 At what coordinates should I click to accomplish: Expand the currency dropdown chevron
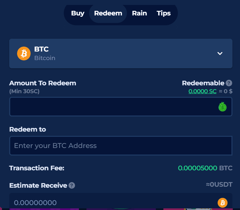[x=220, y=53]
